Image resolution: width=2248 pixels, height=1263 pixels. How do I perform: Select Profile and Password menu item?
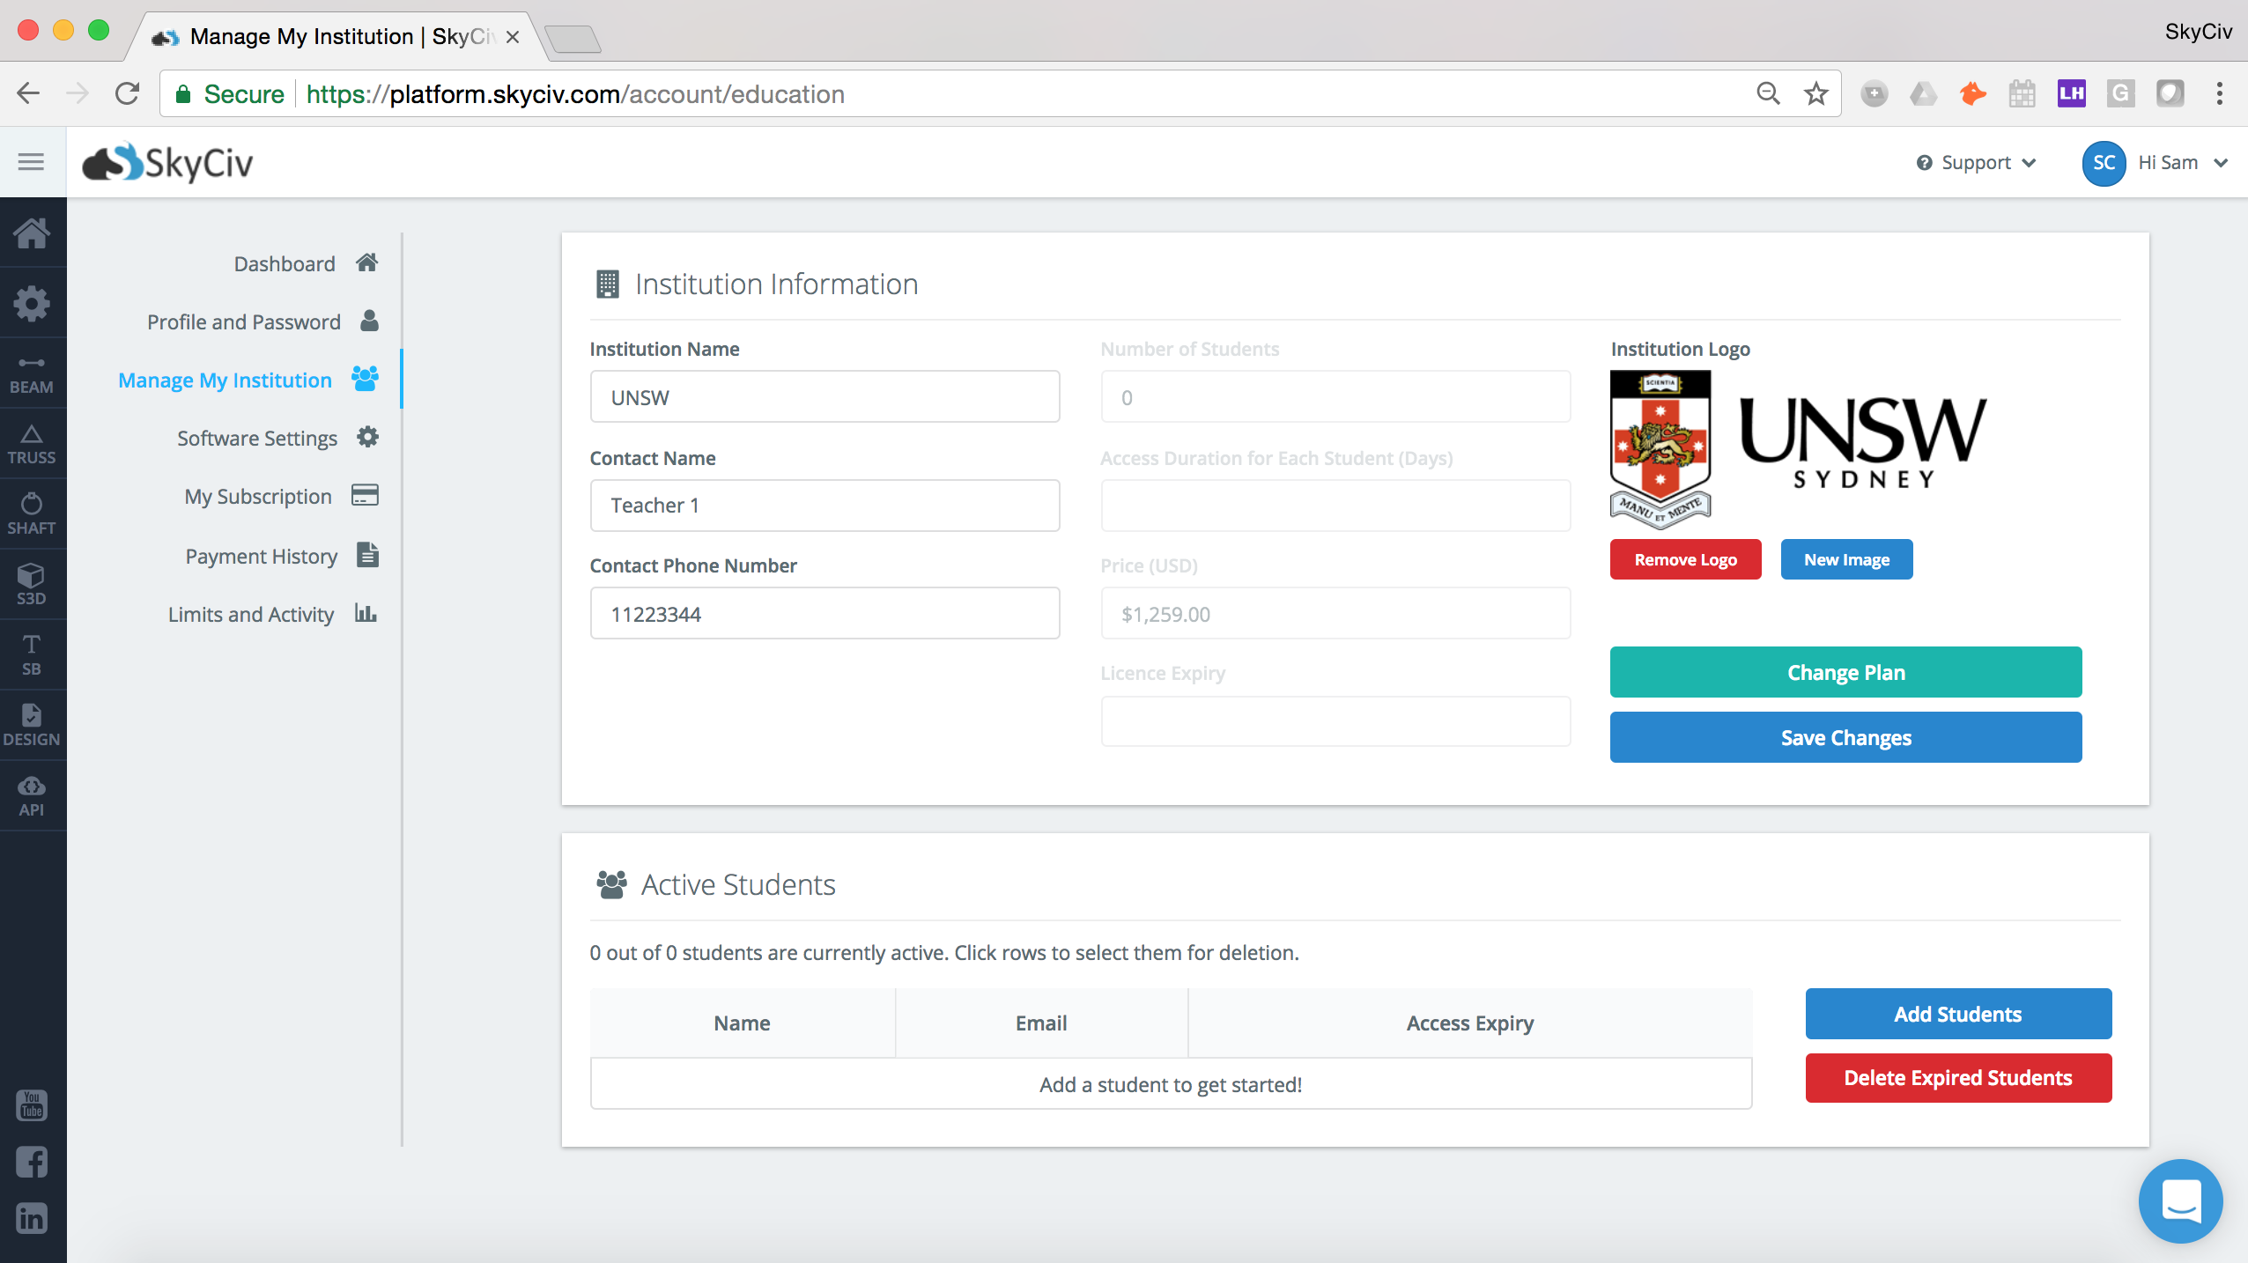[x=240, y=321]
